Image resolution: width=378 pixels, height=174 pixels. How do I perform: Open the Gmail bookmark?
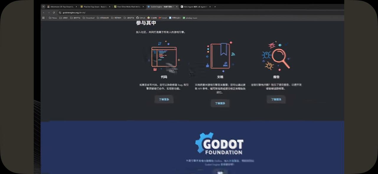coord(163,18)
